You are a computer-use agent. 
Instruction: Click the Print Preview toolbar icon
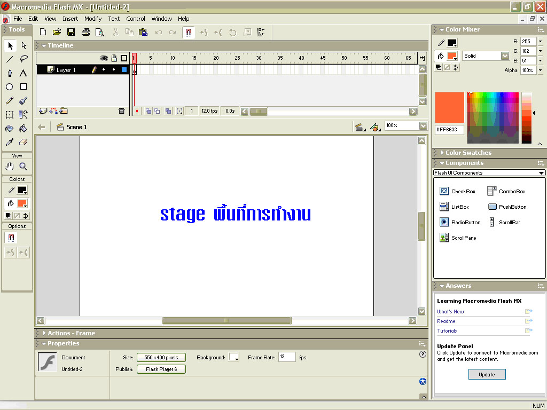point(100,33)
